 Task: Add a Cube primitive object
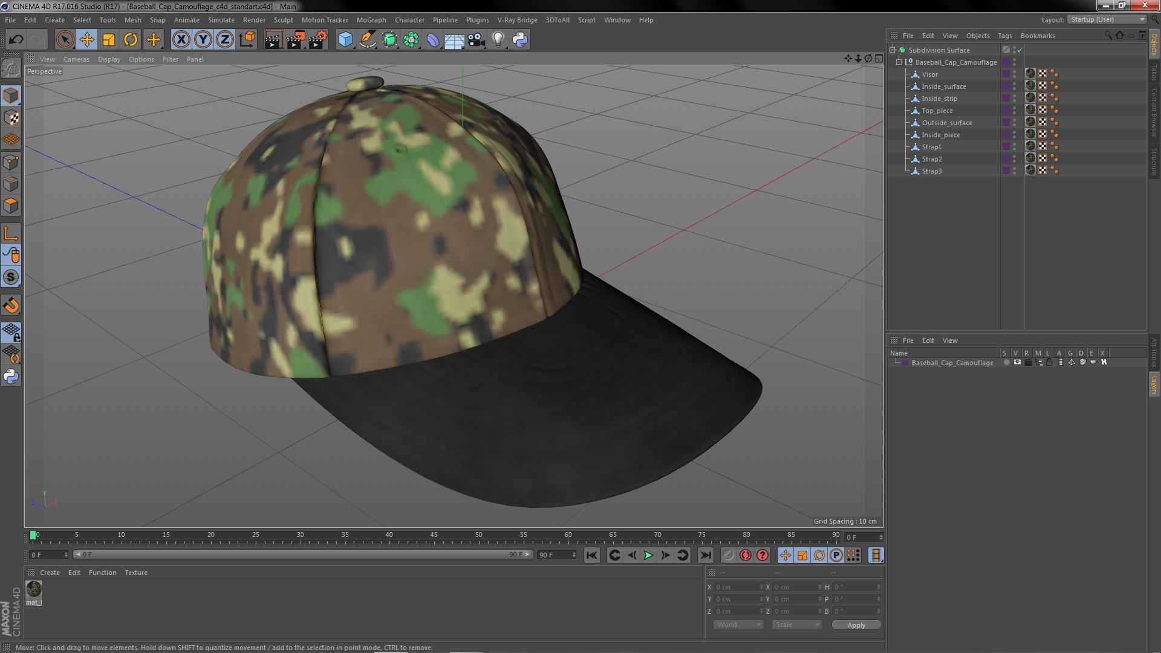345,40
